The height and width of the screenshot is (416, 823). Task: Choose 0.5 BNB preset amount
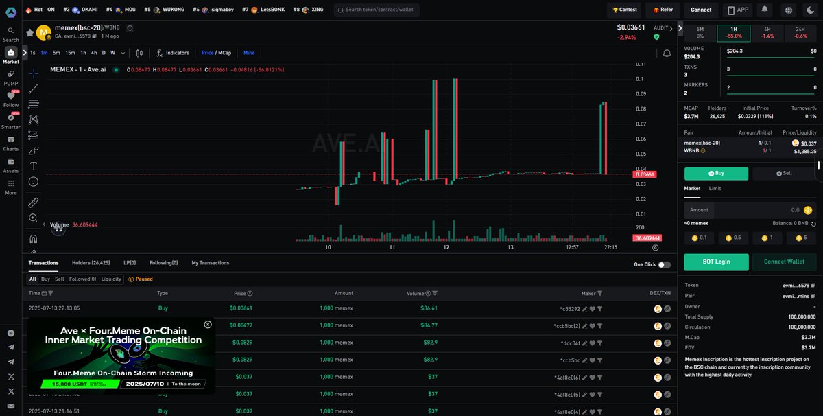pos(733,238)
